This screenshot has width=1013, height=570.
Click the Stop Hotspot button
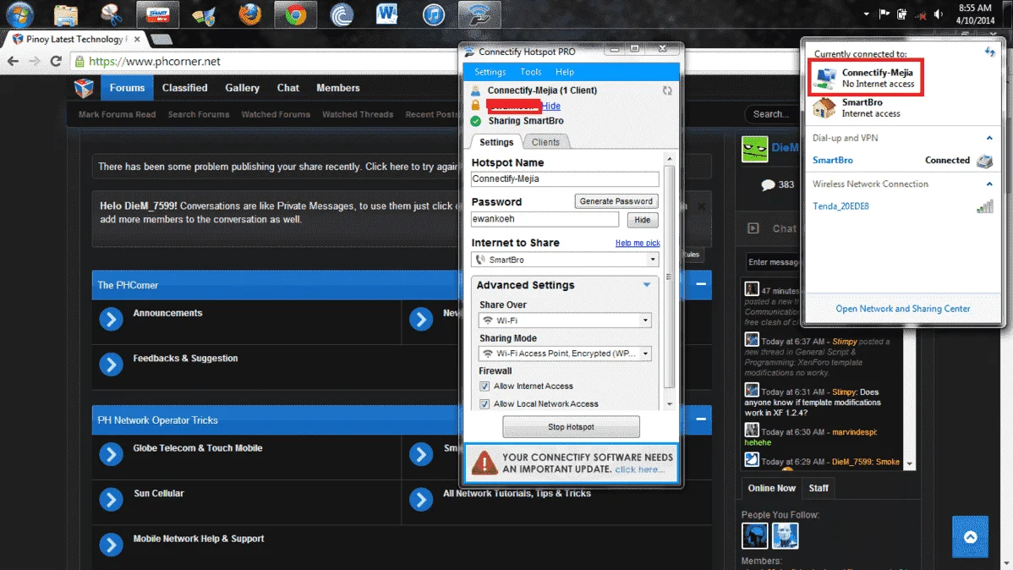[571, 426]
